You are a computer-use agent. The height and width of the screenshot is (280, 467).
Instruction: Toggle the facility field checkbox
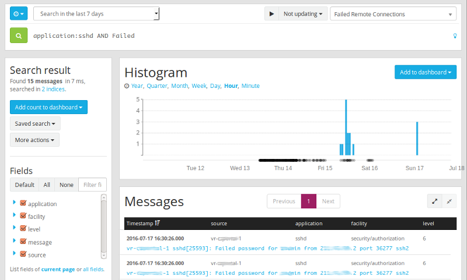(x=23, y=217)
